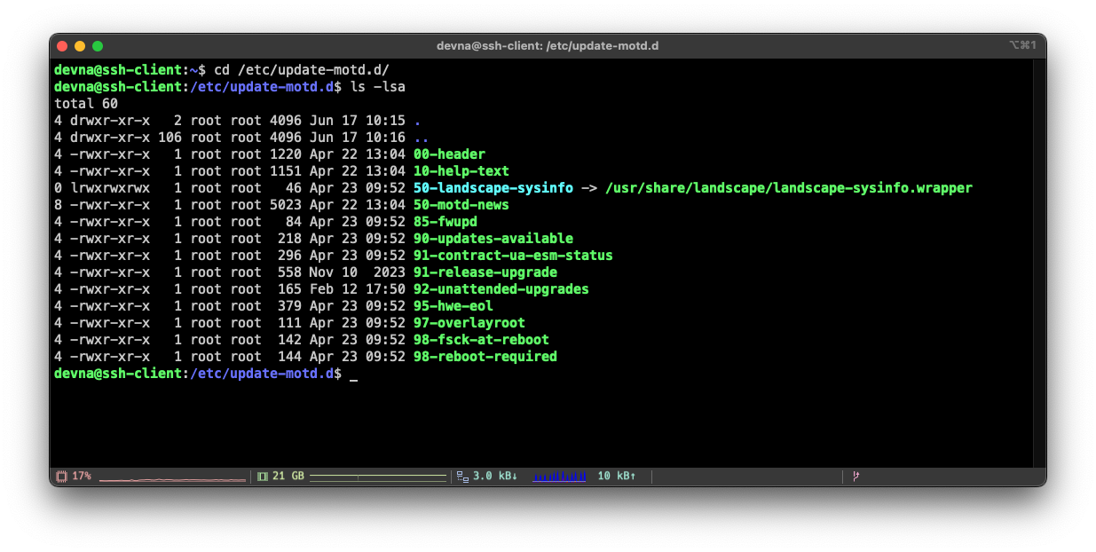Click the 85-fwupd file name
Image resolution: width=1096 pixels, height=552 pixels.
click(x=445, y=222)
